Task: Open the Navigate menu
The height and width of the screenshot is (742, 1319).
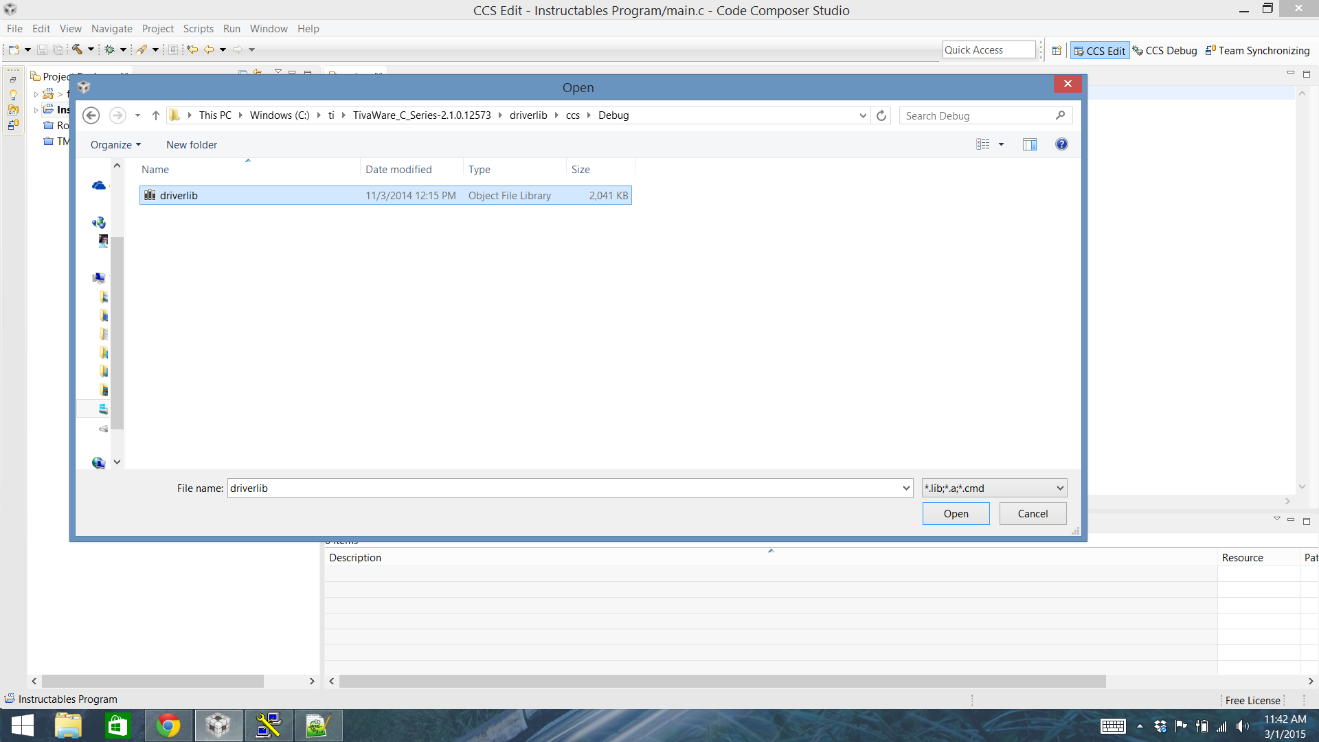Action: [x=112, y=29]
